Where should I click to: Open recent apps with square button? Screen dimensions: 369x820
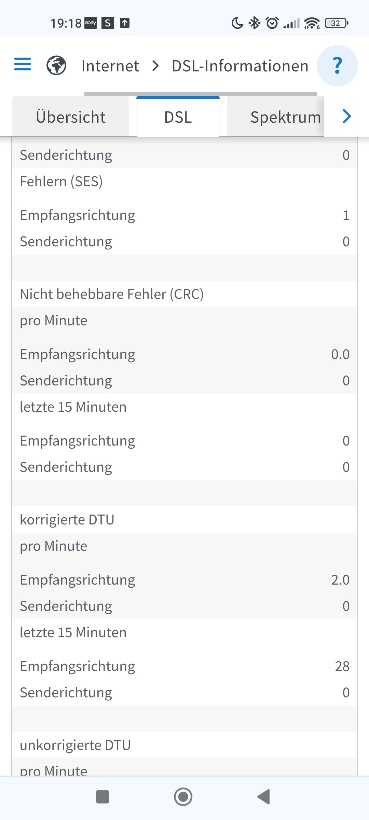pos(102,797)
